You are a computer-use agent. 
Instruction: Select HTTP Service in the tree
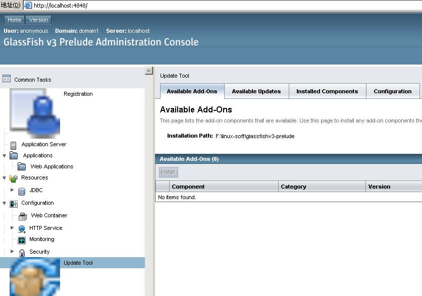point(46,228)
